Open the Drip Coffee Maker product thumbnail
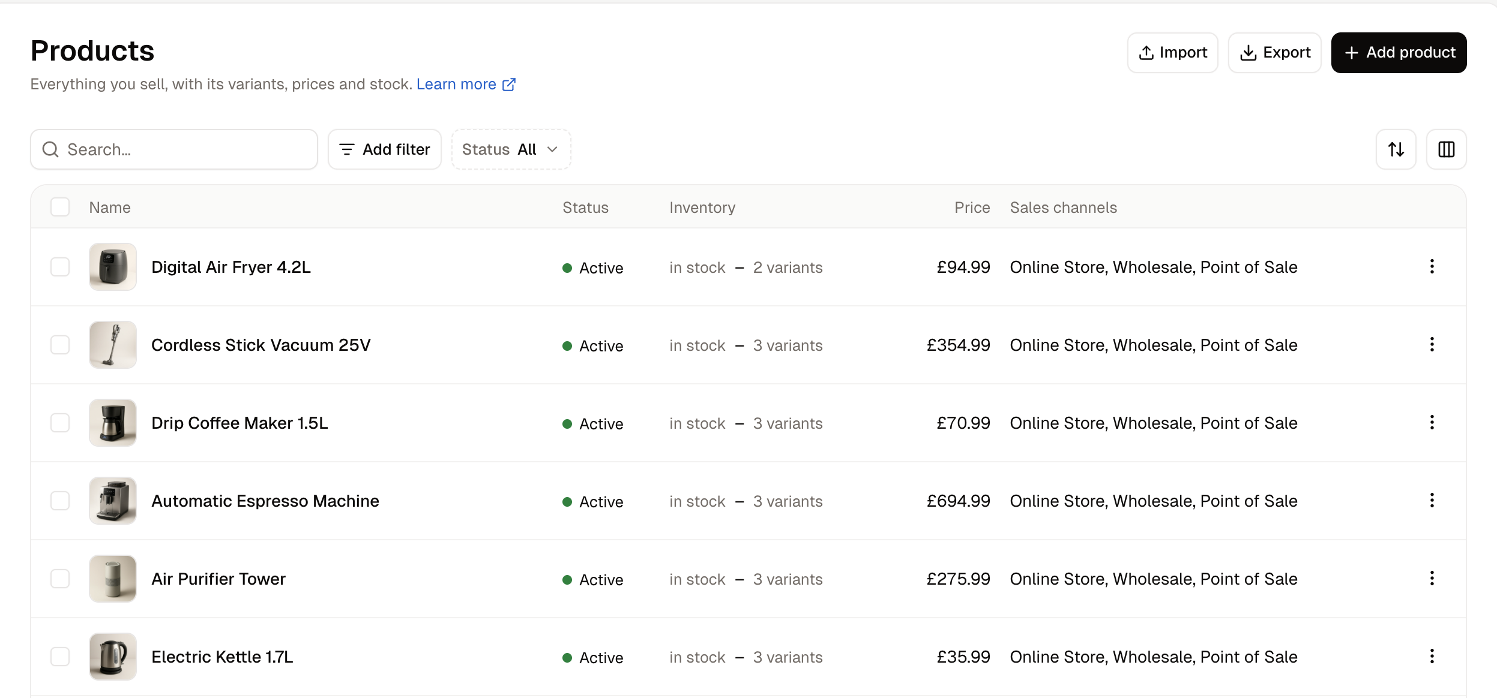 click(x=113, y=423)
